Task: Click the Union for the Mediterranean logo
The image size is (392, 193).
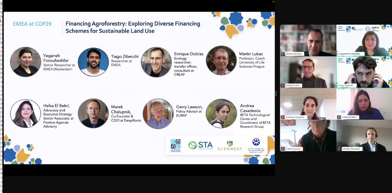Action: tap(256, 145)
